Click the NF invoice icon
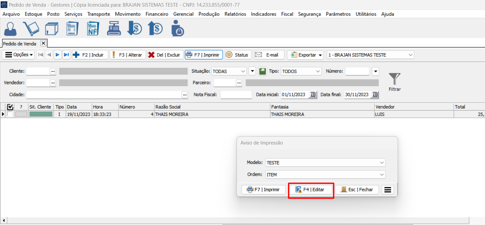This screenshot has height=225, width=485. (93, 29)
